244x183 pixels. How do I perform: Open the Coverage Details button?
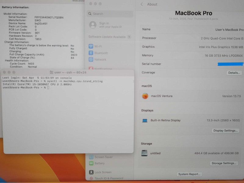click(x=234, y=73)
